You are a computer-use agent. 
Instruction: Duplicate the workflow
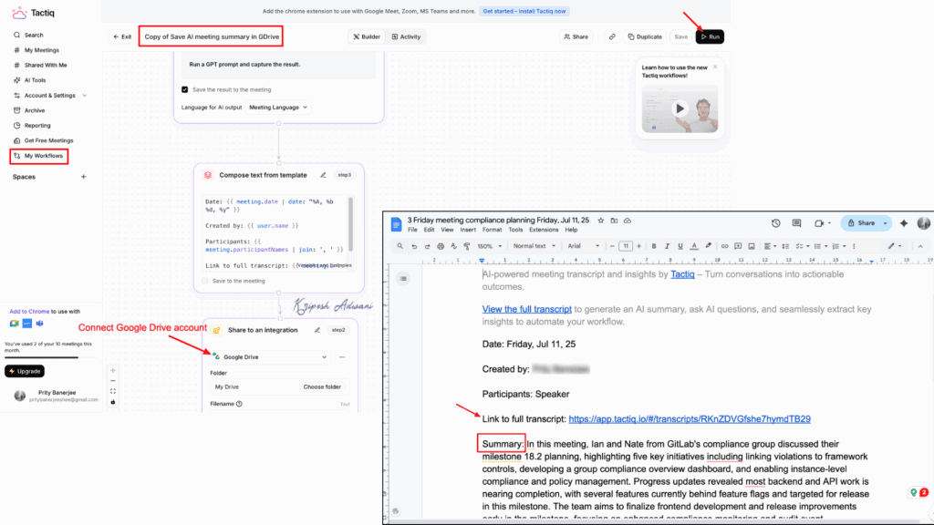tap(644, 36)
